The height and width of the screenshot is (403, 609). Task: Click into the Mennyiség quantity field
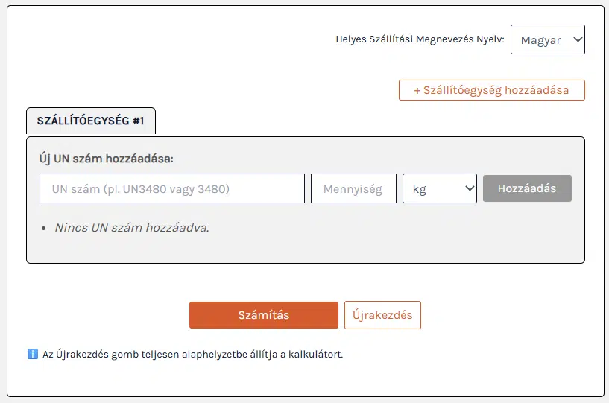[353, 188]
